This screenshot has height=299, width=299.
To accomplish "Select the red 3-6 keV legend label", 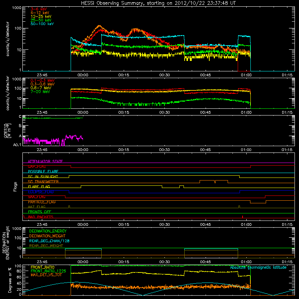I will click(39, 9).
